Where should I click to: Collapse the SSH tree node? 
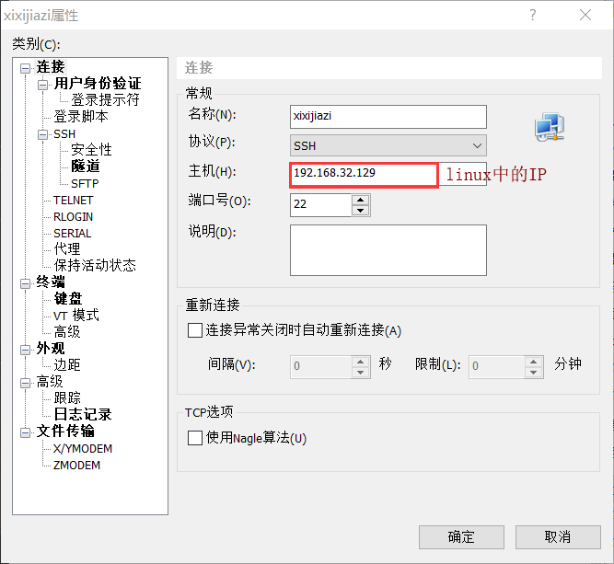tap(42, 134)
